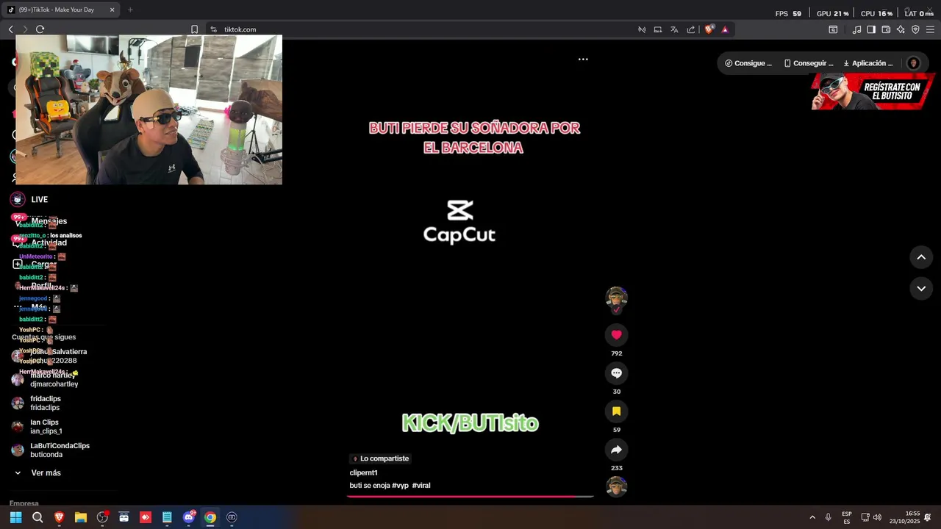Open Windows taskbar search
The height and width of the screenshot is (529, 941).
coord(37,517)
